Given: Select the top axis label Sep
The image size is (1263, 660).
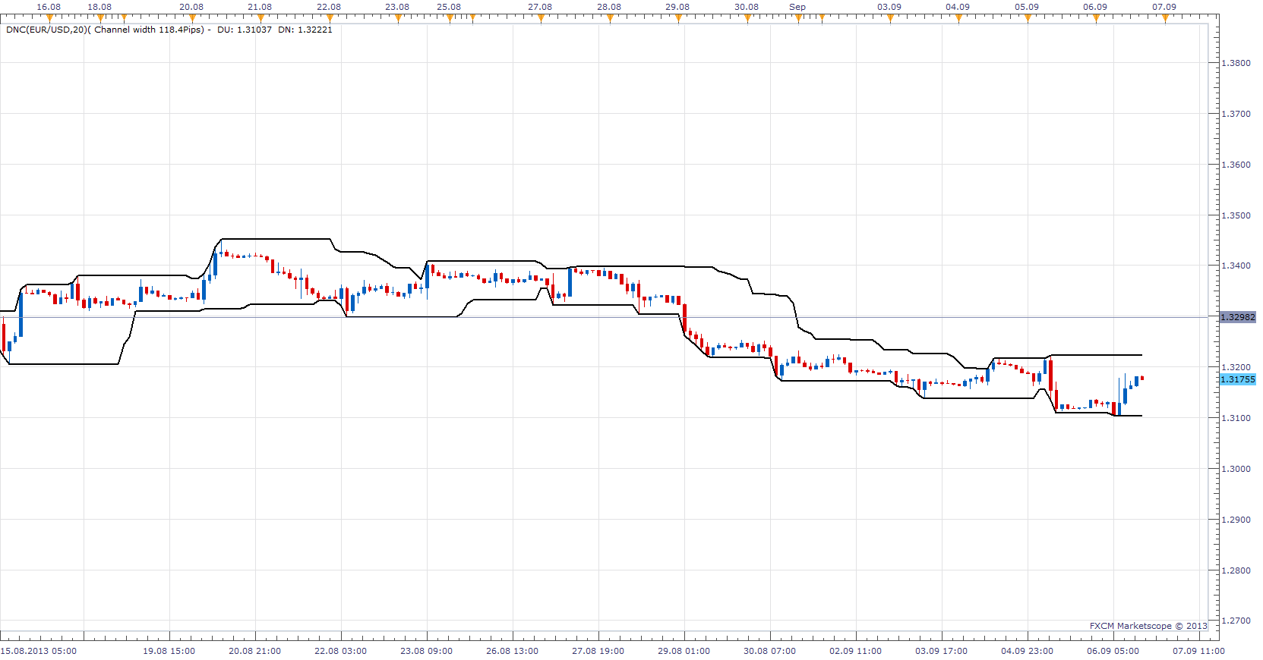Looking at the screenshot, I should [x=797, y=7].
